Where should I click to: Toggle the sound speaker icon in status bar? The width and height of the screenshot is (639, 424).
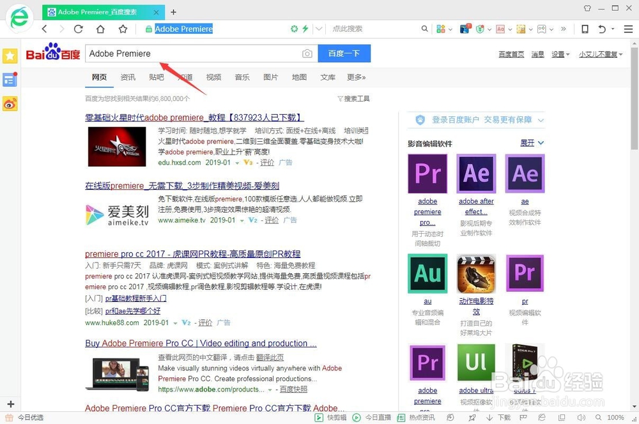click(581, 418)
